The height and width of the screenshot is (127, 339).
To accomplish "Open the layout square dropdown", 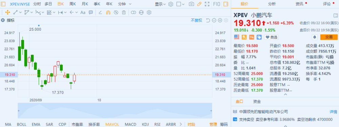I will click(180, 4).
